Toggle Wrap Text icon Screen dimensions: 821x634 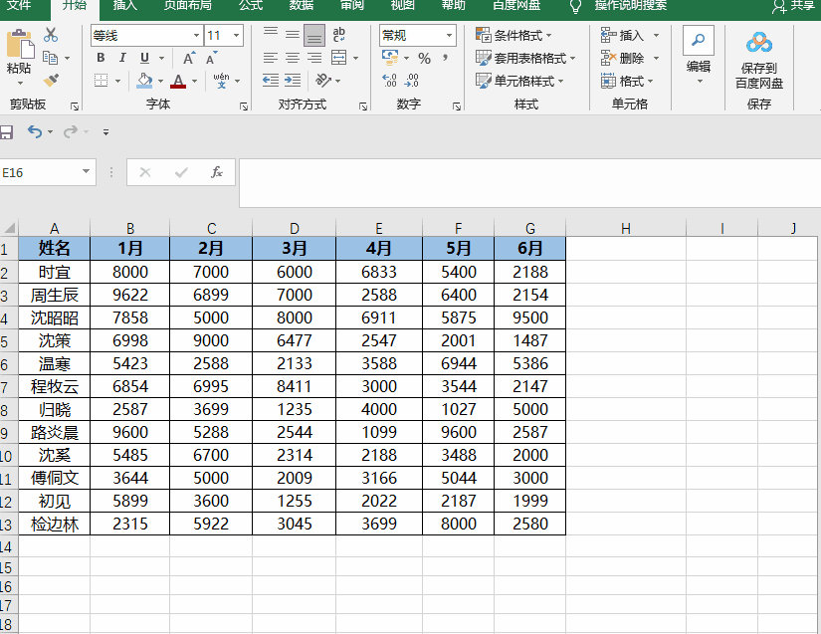click(x=338, y=35)
